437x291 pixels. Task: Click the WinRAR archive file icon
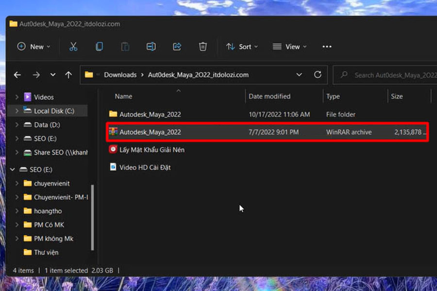coord(113,131)
